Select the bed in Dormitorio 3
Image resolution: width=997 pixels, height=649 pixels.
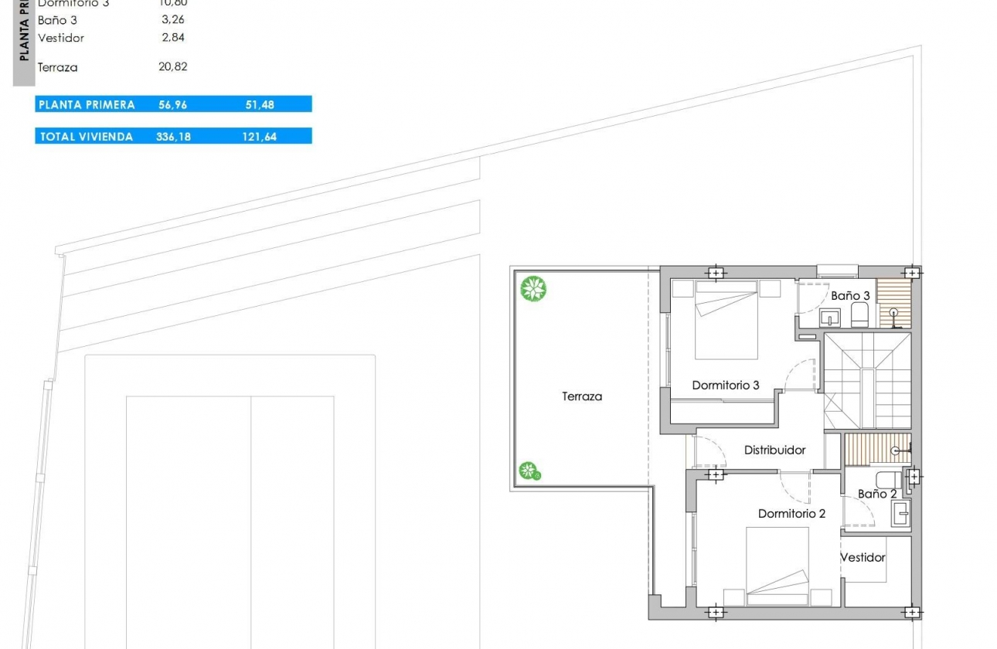[x=726, y=320]
